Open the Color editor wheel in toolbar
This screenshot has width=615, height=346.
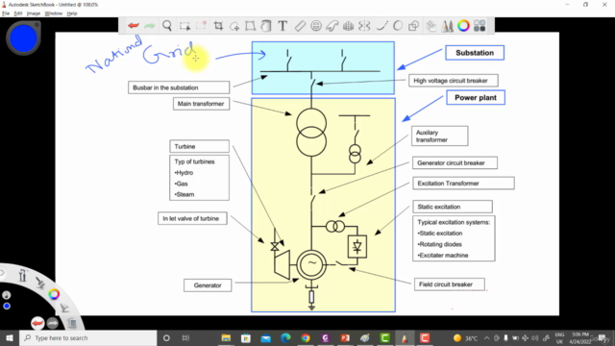pos(463,26)
